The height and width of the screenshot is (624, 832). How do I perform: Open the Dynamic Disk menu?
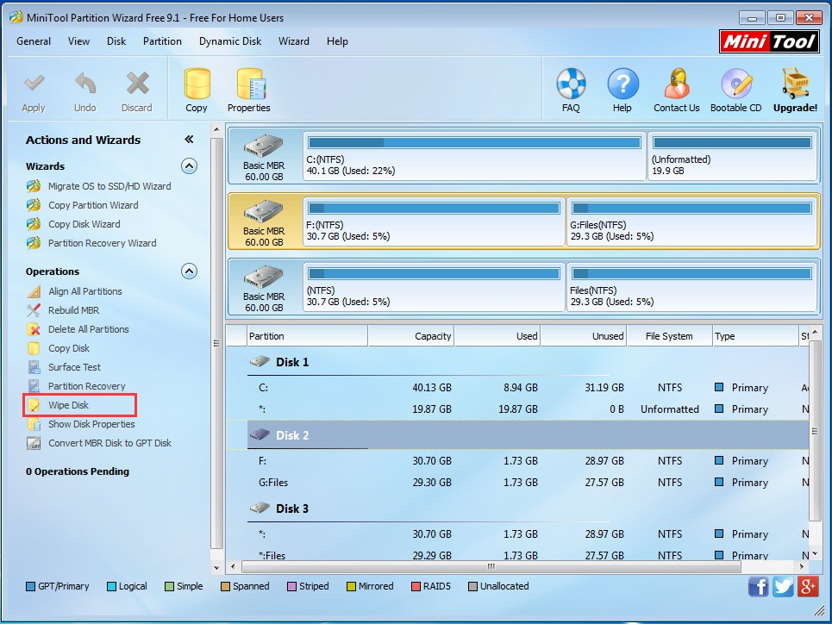pos(230,41)
